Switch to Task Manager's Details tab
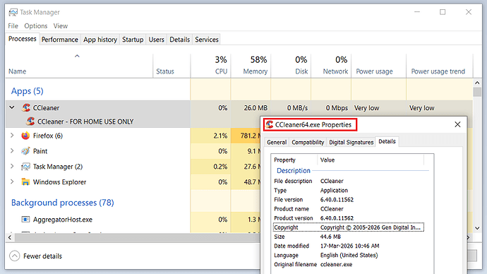487x274 pixels. [x=179, y=40]
